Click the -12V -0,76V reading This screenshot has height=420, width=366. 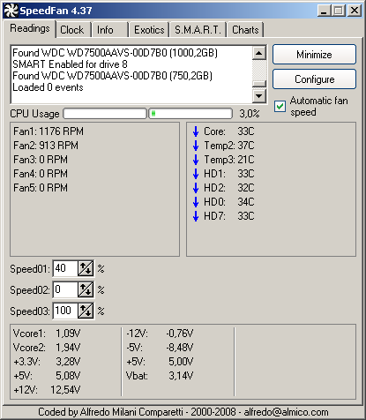[x=160, y=334]
